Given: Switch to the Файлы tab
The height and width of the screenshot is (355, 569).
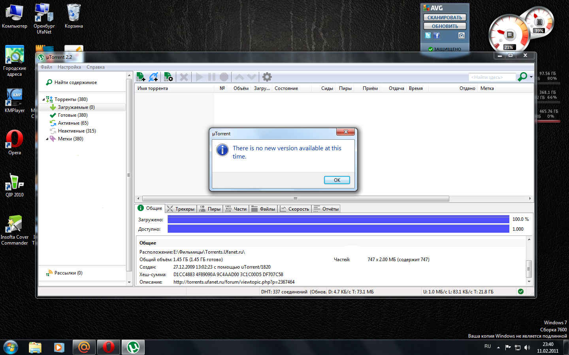Looking at the screenshot, I should 263,209.
